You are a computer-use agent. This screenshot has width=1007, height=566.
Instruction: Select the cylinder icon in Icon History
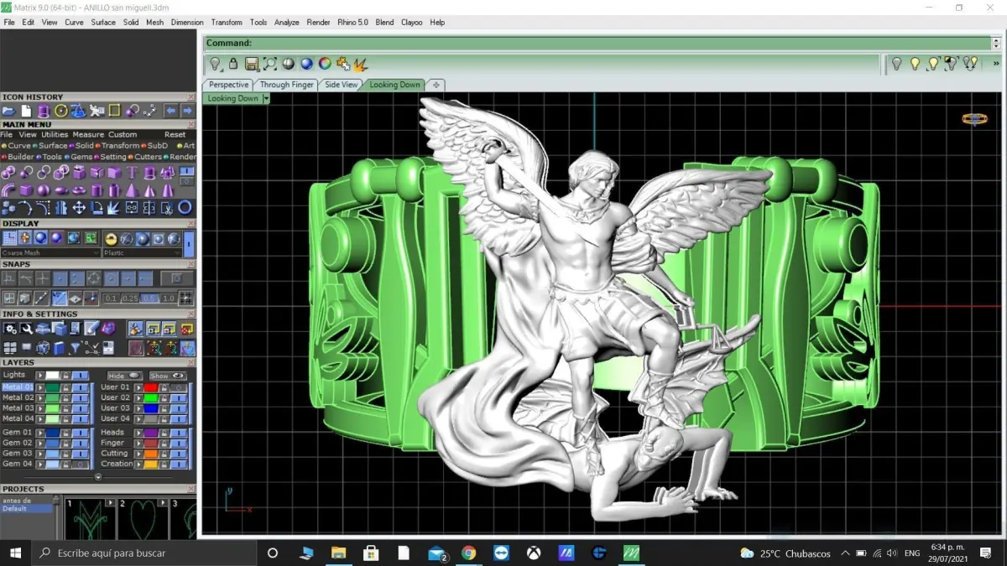(44, 111)
